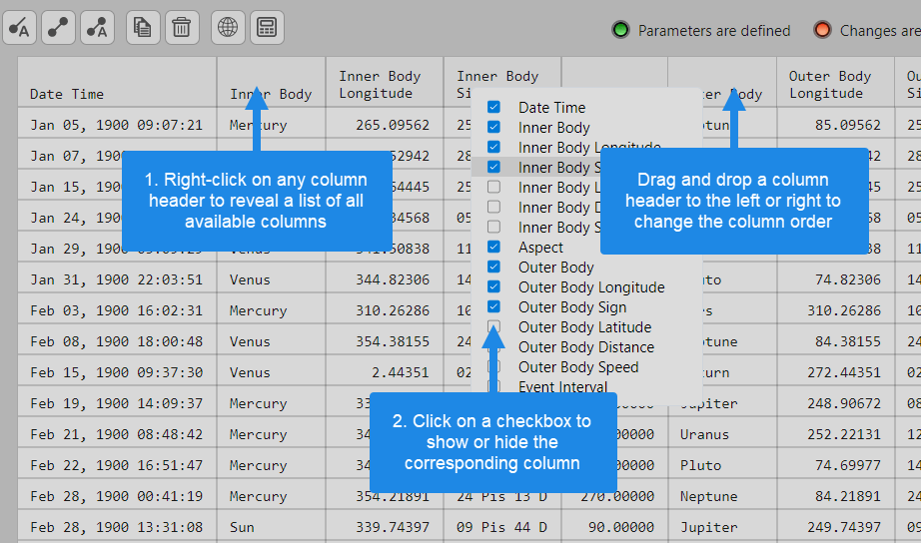Select the Feb 28, 1900 00:41:19 cell
This screenshot has width=921, height=543.
pos(117,494)
